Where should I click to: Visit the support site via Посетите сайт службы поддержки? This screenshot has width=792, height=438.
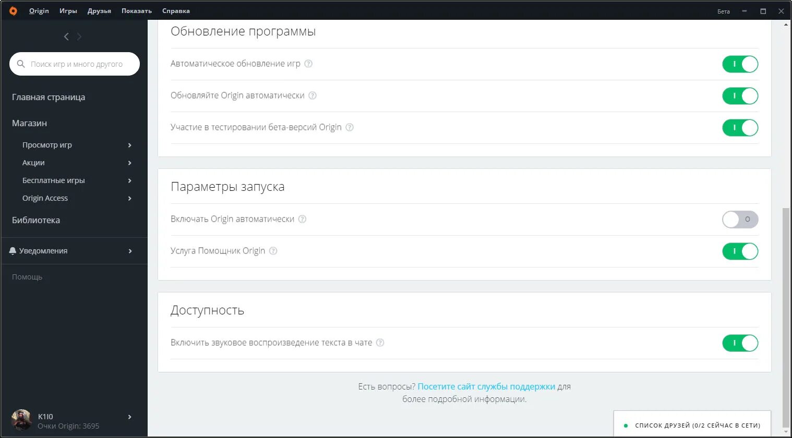click(x=486, y=386)
